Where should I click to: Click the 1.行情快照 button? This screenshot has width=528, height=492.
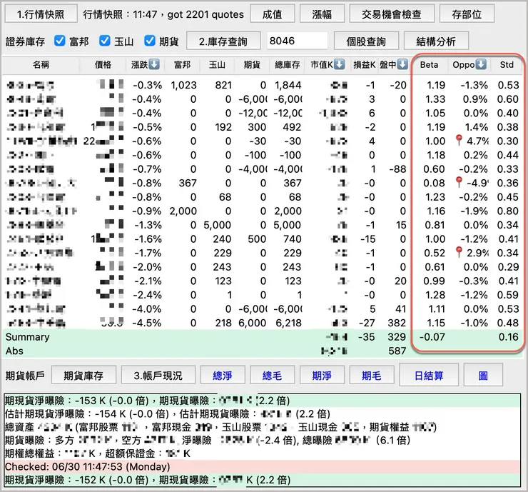tap(41, 14)
